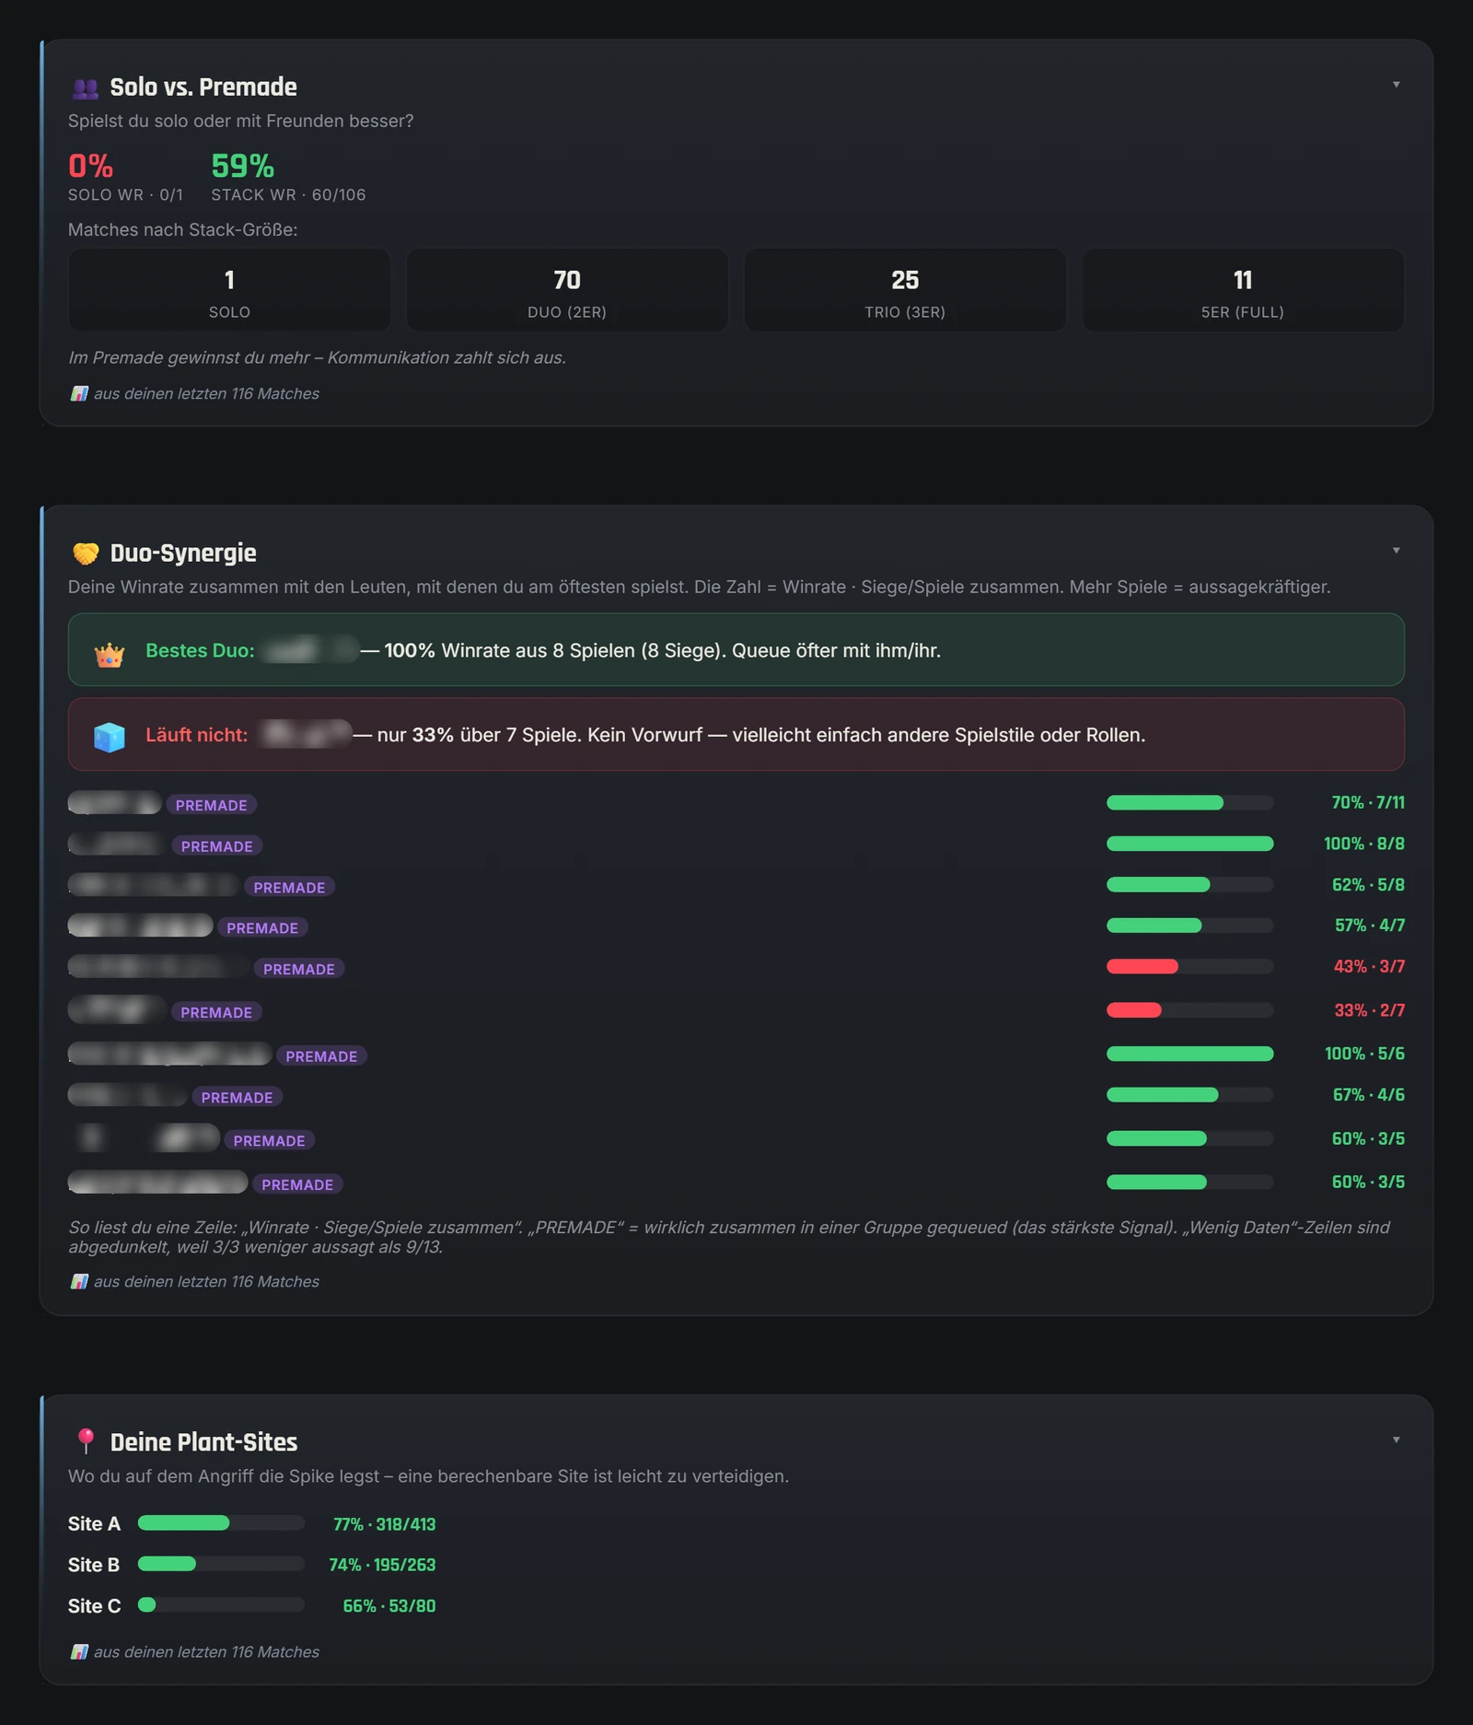This screenshot has height=1725, width=1473.
Task: Click the Duo-Synergie heading
Action: coord(183,554)
